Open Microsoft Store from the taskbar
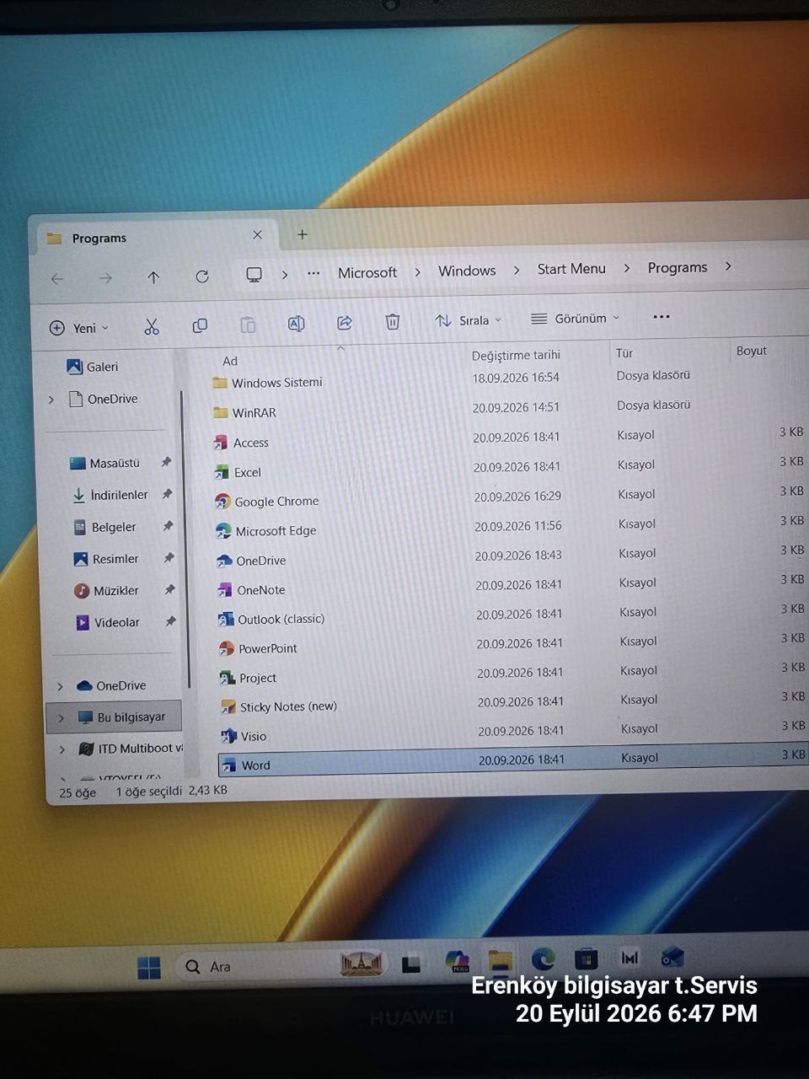The width and height of the screenshot is (809, 1079). coord(587,958)
